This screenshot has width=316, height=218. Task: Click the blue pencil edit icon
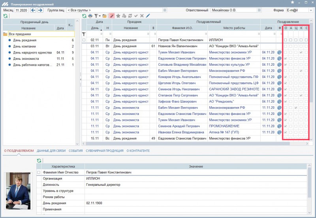(148, 16)
